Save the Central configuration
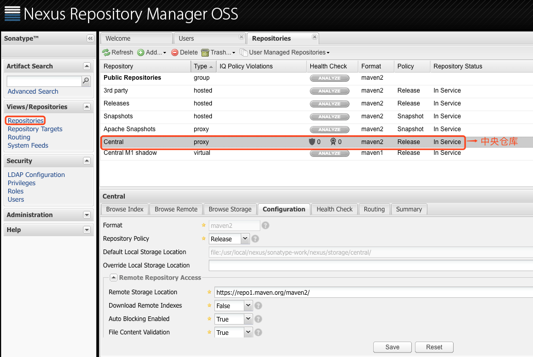533x357 pixels. pyautogui.click(x=392, y=347)
